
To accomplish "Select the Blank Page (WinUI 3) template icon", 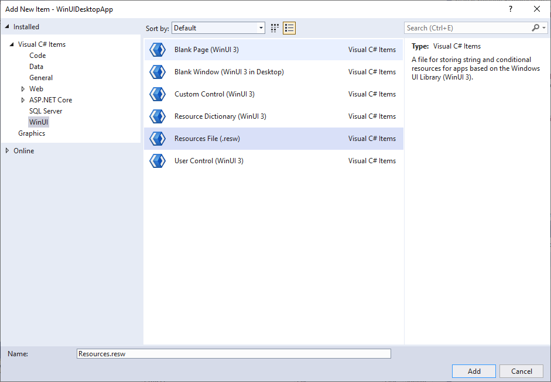I will (157, 49).
